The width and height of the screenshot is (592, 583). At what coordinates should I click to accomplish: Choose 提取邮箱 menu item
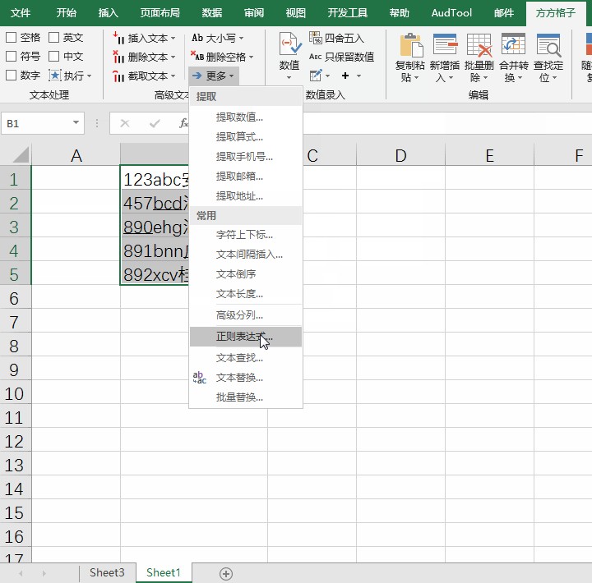coord(245,176)
